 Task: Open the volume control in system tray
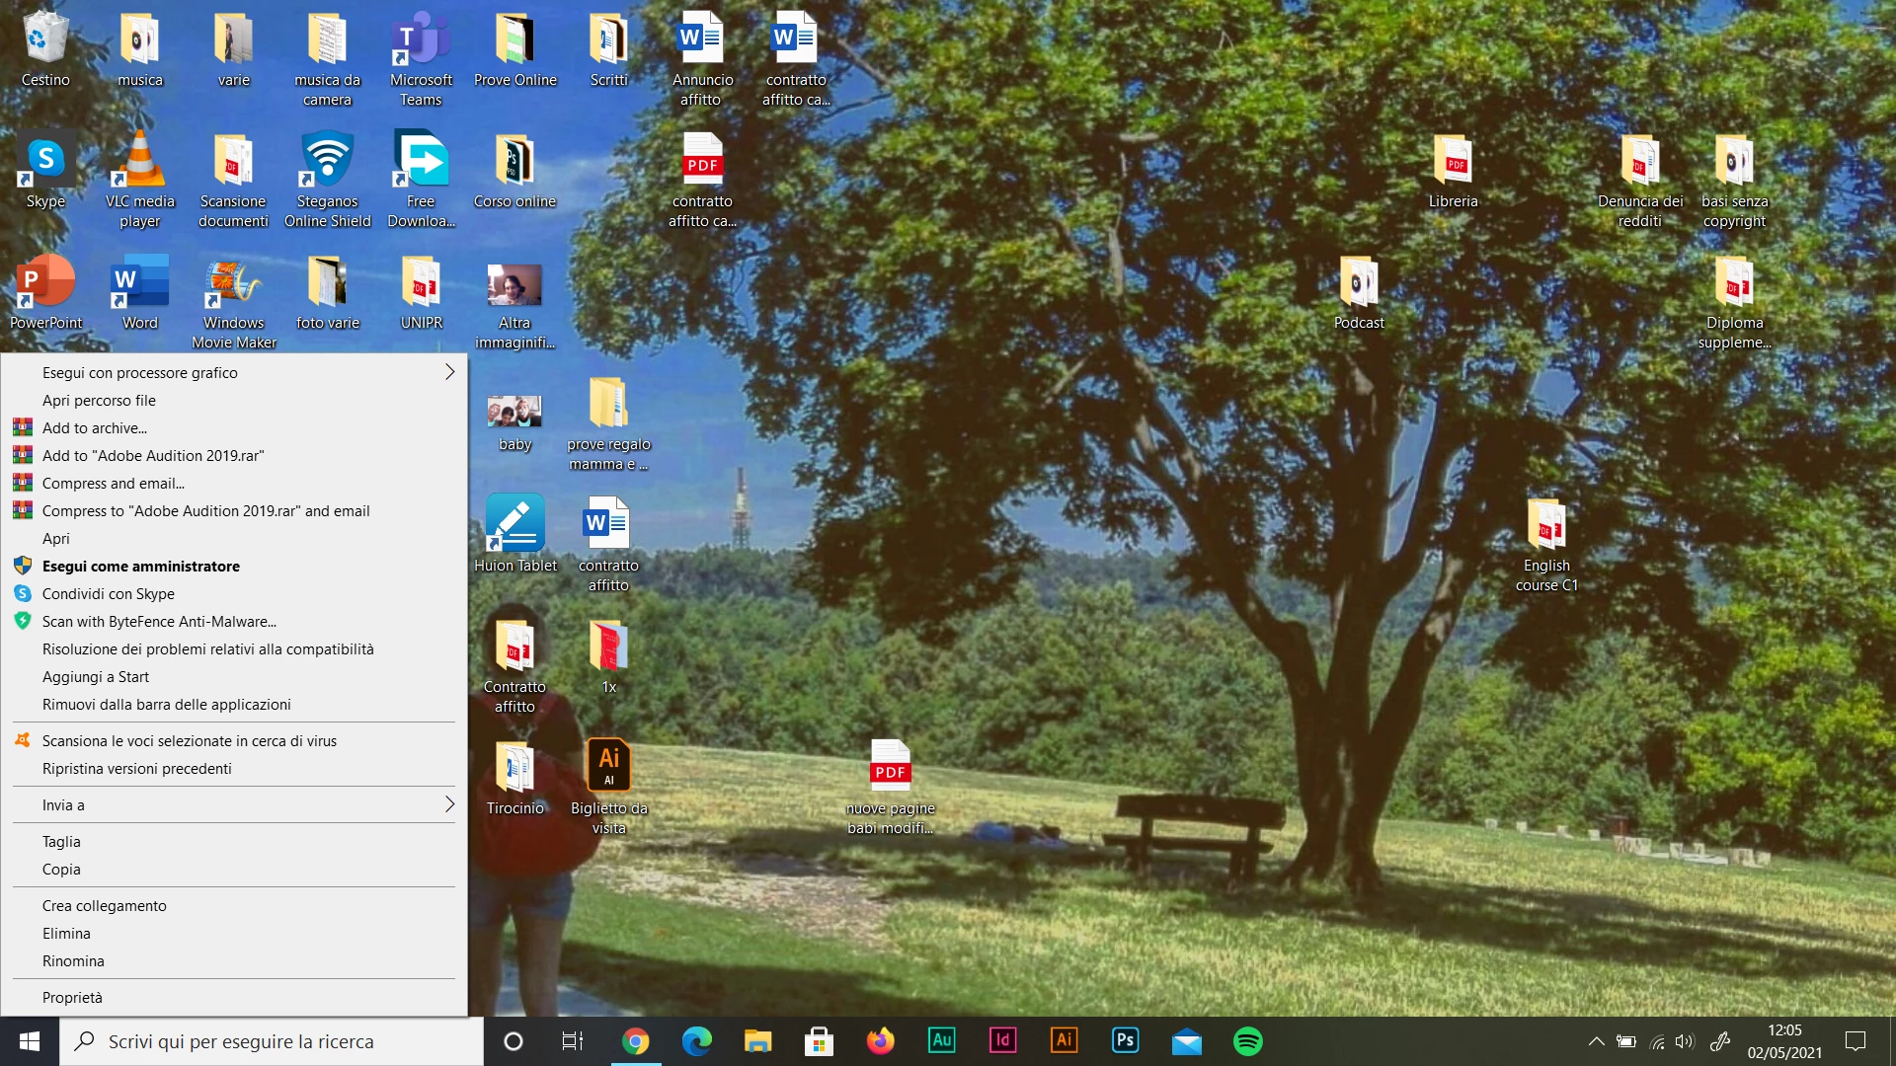(1685, 1041)
